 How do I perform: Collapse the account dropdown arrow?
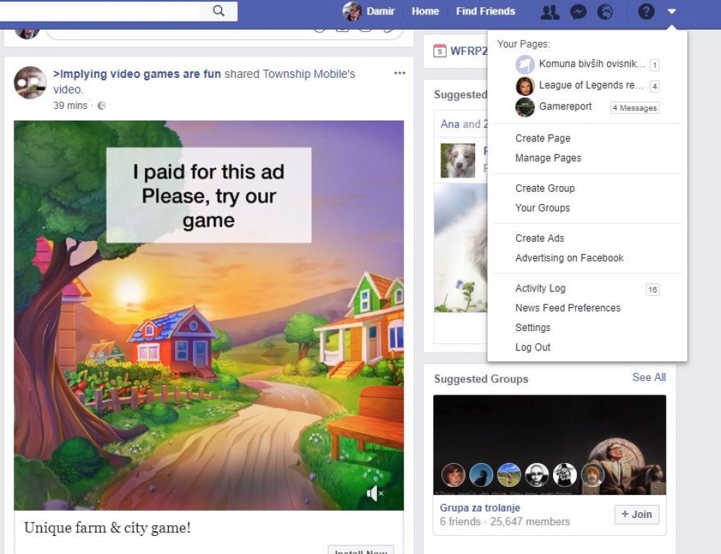click(x=671, y=12)
